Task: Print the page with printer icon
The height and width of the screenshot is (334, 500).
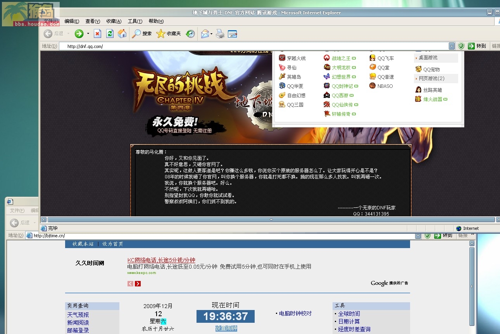Action: pyautogui.click(x=220, y=34)
